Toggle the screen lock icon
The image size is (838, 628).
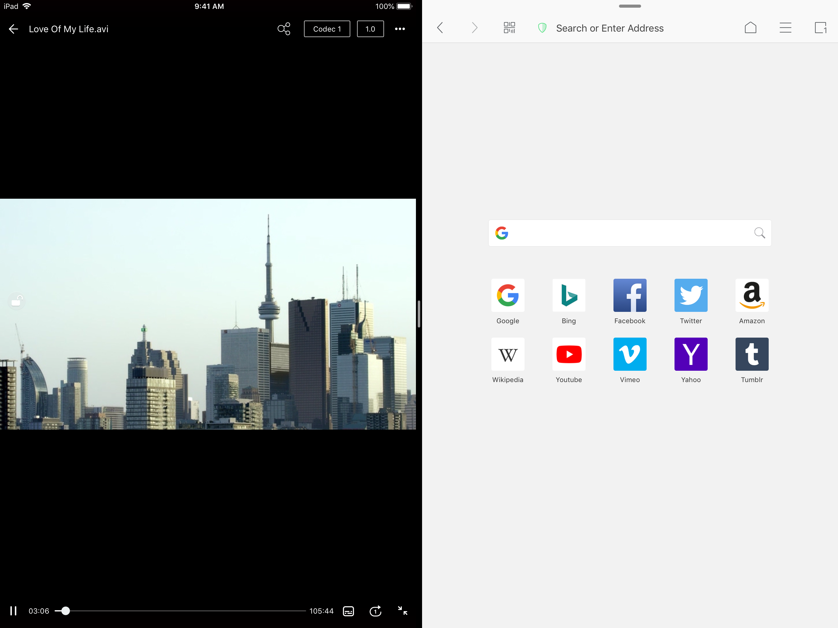click(x=17, y=301)
